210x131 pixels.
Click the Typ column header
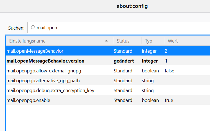point(149,41)
